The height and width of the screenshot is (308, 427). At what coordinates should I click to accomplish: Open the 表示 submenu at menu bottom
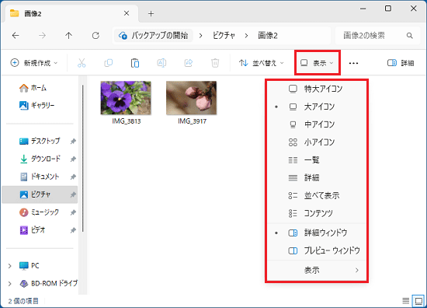click(x=317, y=270)
